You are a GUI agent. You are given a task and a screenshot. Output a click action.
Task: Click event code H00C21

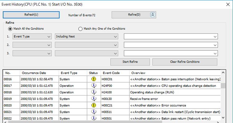tap(107, 105)
